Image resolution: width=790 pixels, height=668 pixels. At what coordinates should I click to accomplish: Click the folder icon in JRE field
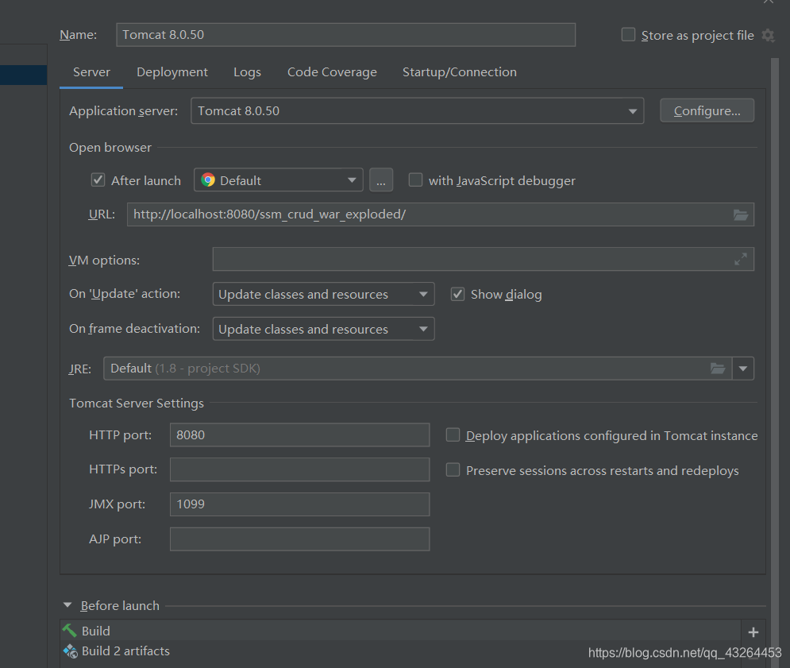click(x=718, y=369)
